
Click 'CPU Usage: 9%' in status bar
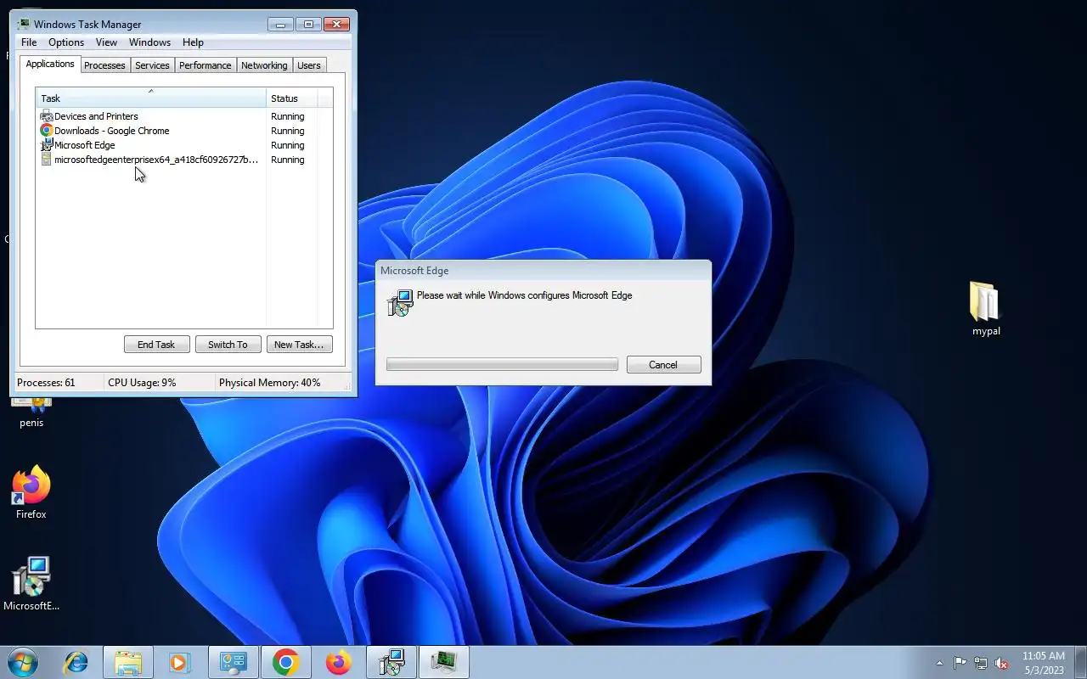click(x=142, y=383)
